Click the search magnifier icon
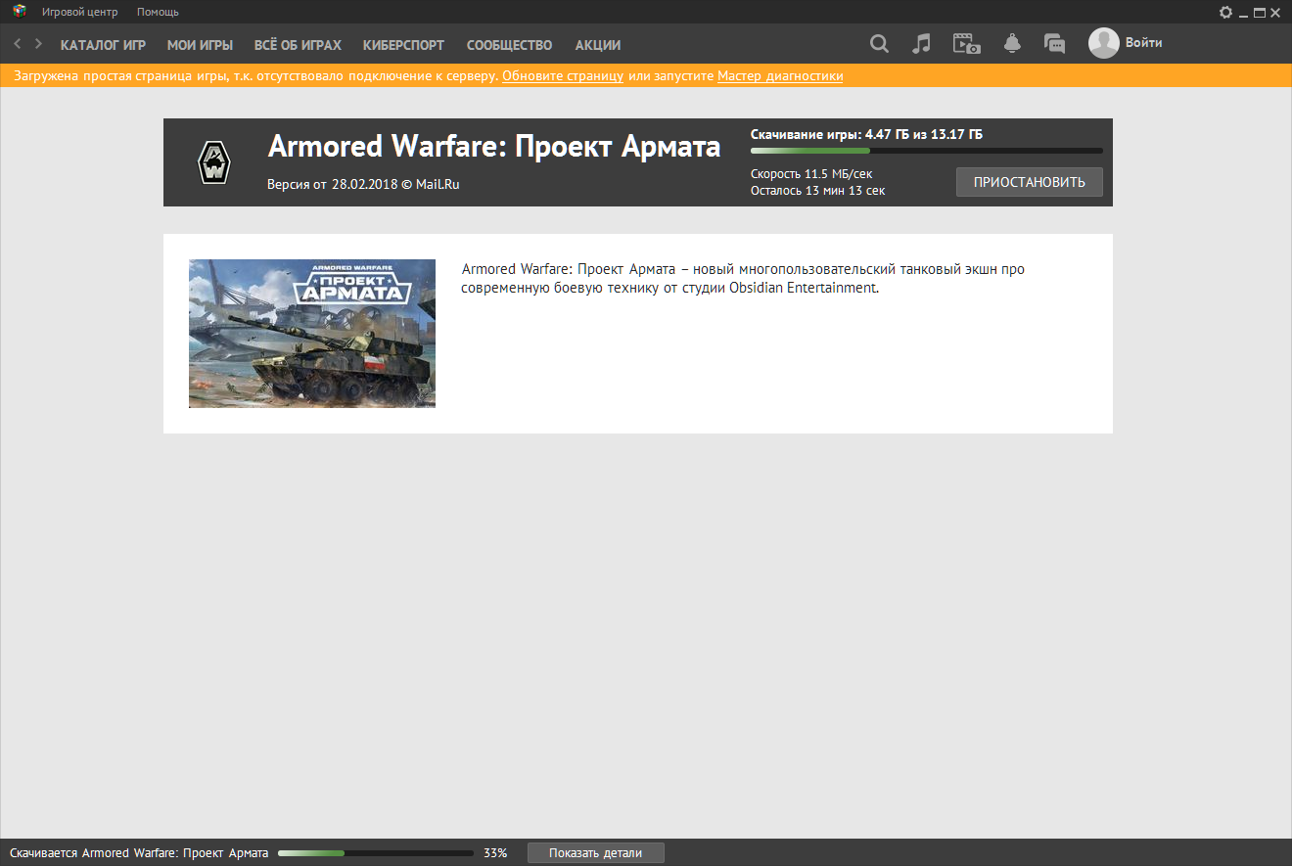Image resolution: width=1292 pixels, height=866 pixels. [879, 43]
